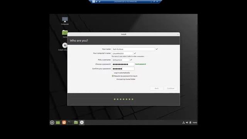
Task: Click the Install window title bar text
Action: click(123, 34)
